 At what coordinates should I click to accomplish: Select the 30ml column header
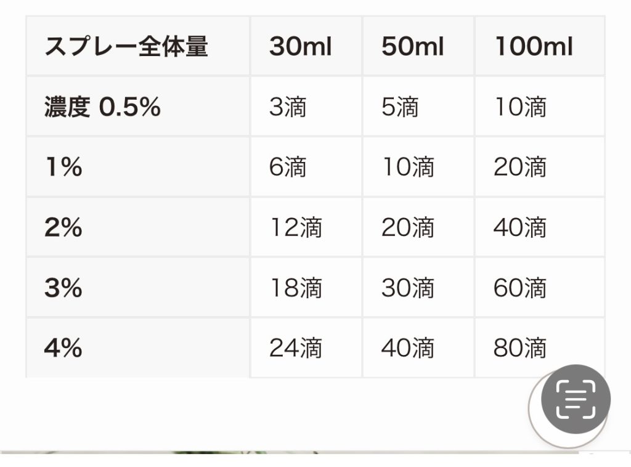tap(306, 46)
